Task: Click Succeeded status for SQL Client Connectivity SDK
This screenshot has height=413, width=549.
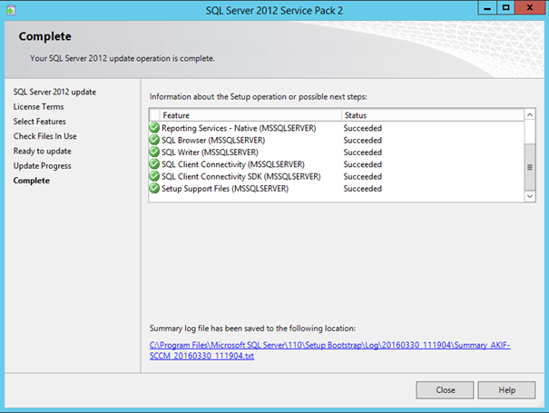Action: click(362, 176)
